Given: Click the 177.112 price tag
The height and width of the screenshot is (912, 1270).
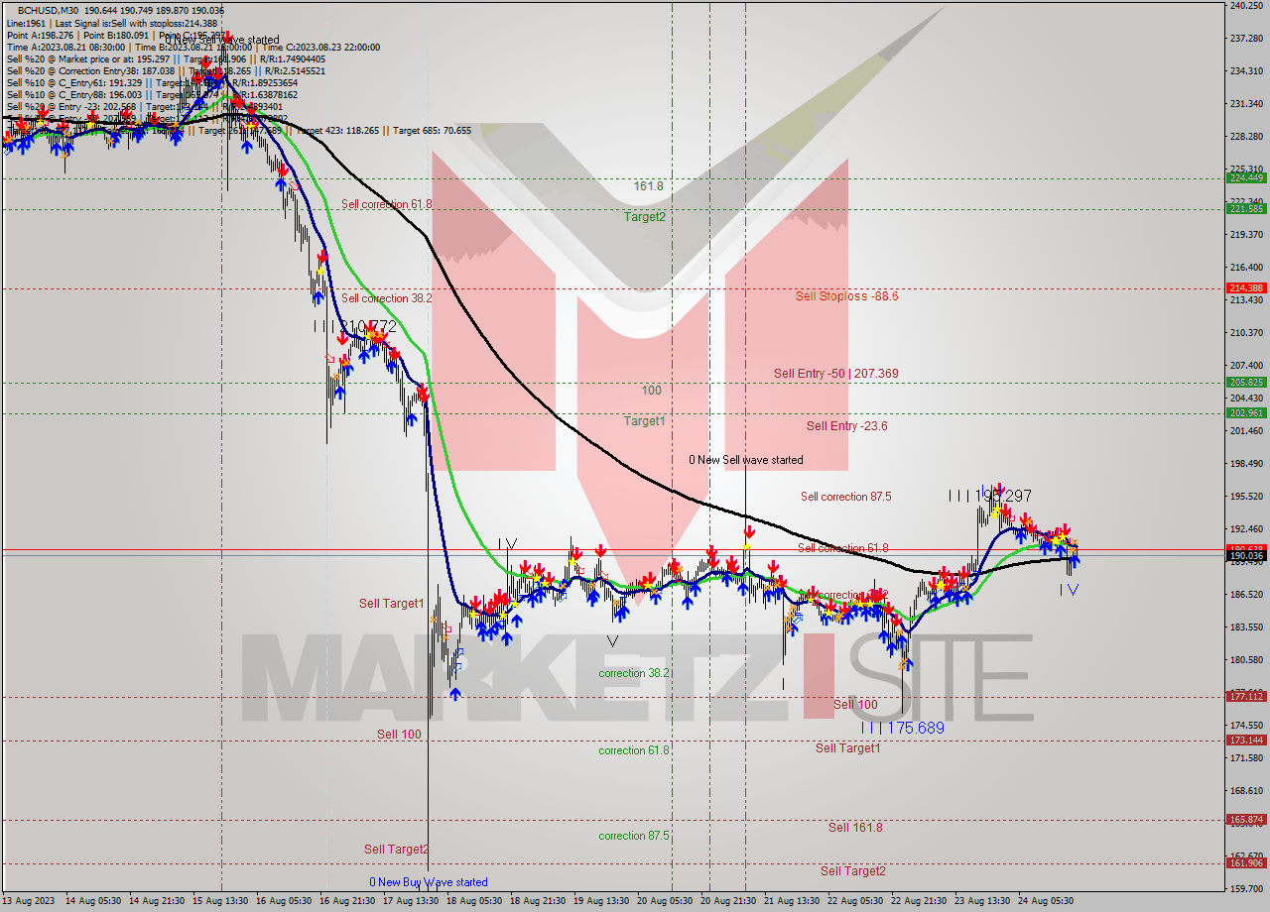Looking at the screenshot, I should (1245, 696).
